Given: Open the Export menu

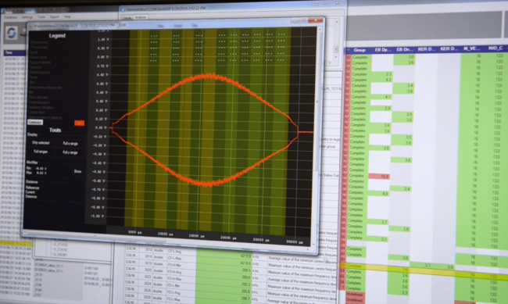Looking at the screenshot, I should [x=54, y=17].
